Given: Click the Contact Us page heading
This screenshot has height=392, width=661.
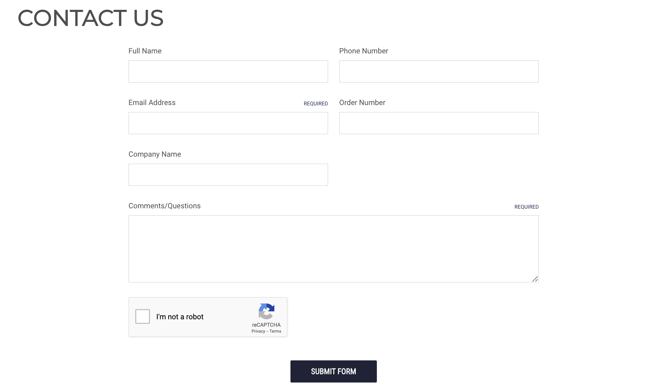Looking at the screenshot, I should tap(91, 18).
